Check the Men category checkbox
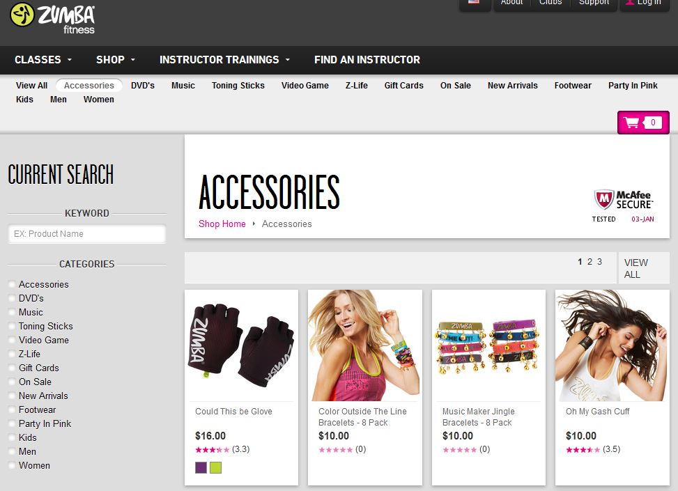 (12, 452)
